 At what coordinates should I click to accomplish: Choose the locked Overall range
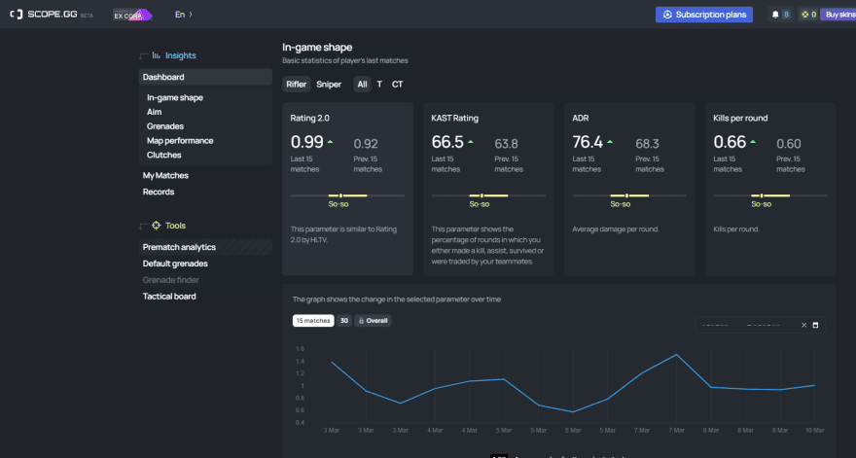[373, 321]
